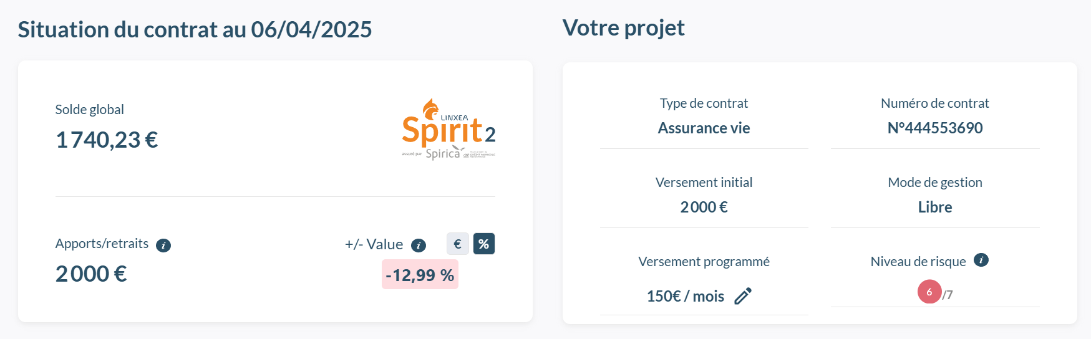Click the 150€ / mois scheduled payment

pos(685,296)
